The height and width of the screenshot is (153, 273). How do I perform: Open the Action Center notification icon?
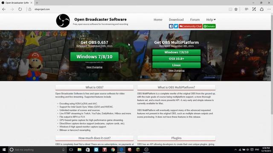252,150
